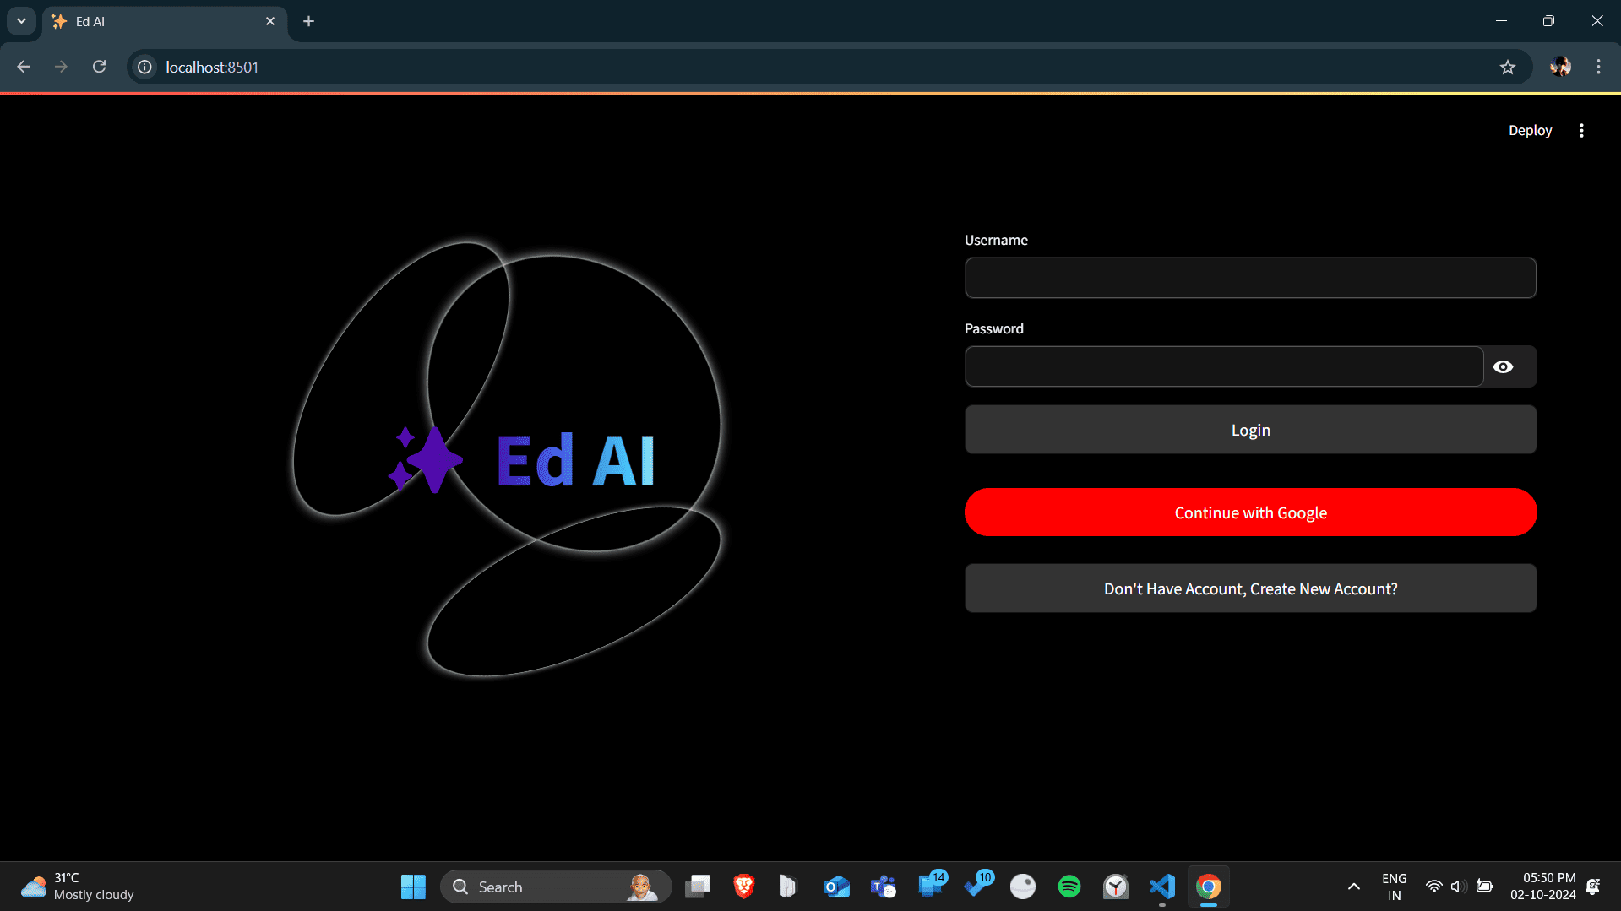Go back with browser back arrow
Viewport: 1621px width, 911px height.
pyautogui.click(x=23, y=67)
